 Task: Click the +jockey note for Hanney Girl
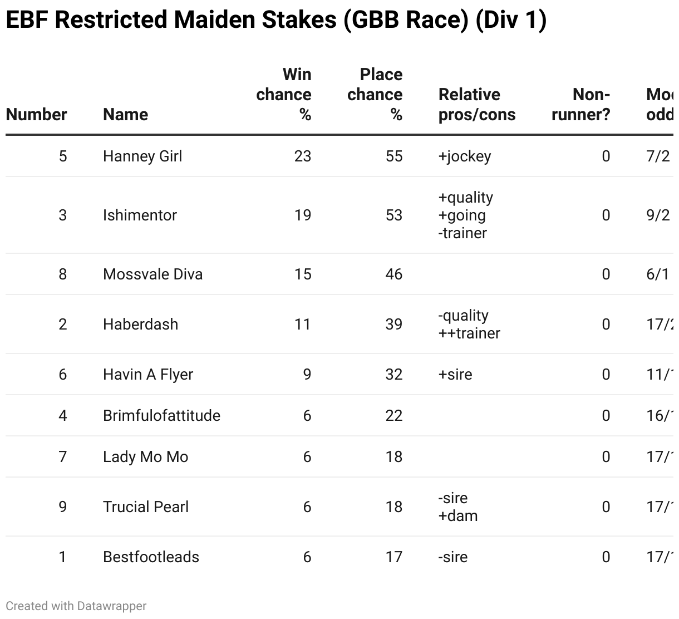pyautogui.click(x=465, y=156)
